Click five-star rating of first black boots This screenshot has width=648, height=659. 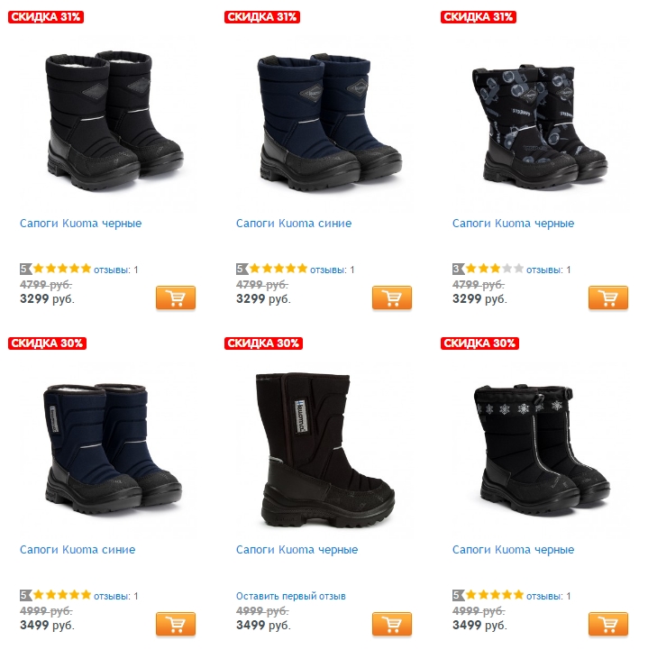(x=56, y=269)
